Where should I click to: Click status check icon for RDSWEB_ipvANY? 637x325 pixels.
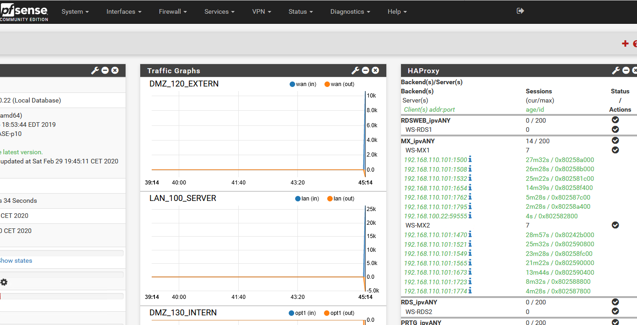pos(615,120)
